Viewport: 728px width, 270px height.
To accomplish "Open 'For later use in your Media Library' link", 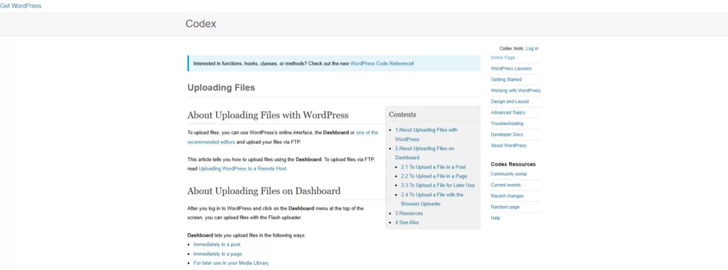I will click(231, 263).
